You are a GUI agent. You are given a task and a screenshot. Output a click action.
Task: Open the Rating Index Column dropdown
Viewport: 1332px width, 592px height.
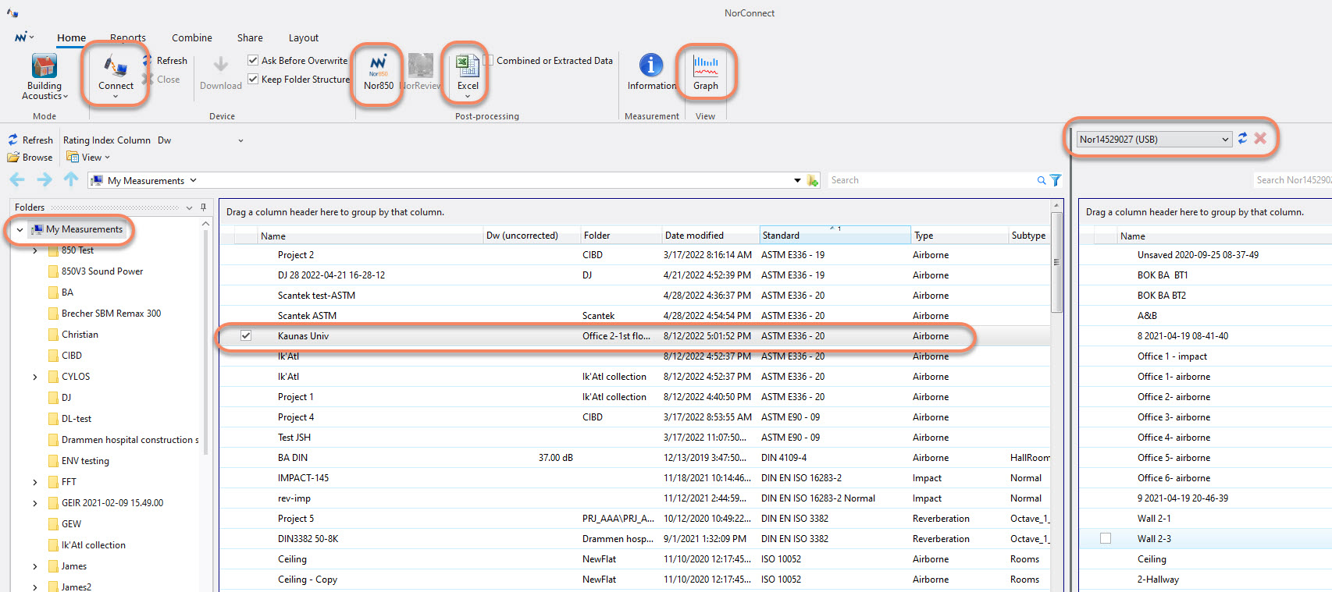pos(240,140)
